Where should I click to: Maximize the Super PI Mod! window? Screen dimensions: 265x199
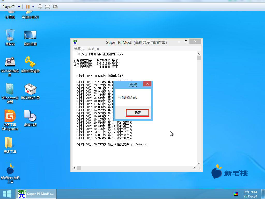click(186, 41)
